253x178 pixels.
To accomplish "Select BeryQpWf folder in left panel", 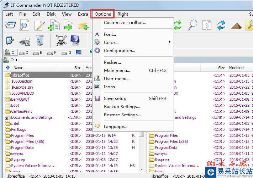I will [20, 99].
